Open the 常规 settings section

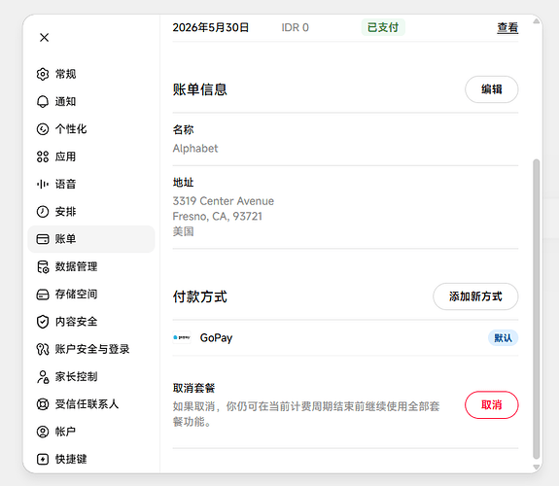tap(91, 74)
